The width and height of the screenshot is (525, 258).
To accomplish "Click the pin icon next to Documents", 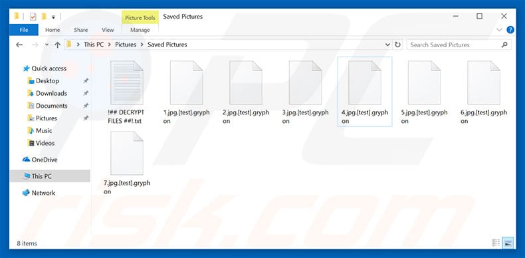I will (86, 106).
